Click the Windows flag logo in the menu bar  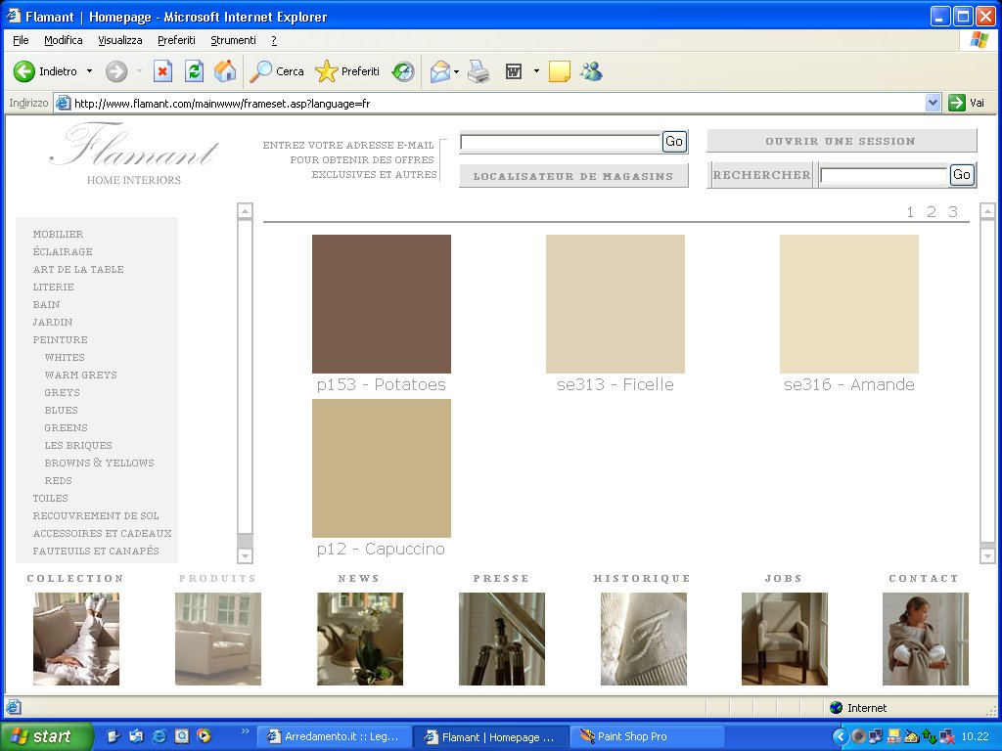pos(979,40)
